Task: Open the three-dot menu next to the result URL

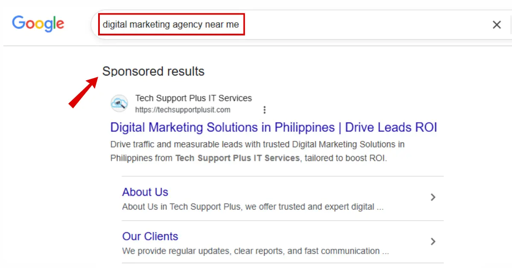Action: 265,110
